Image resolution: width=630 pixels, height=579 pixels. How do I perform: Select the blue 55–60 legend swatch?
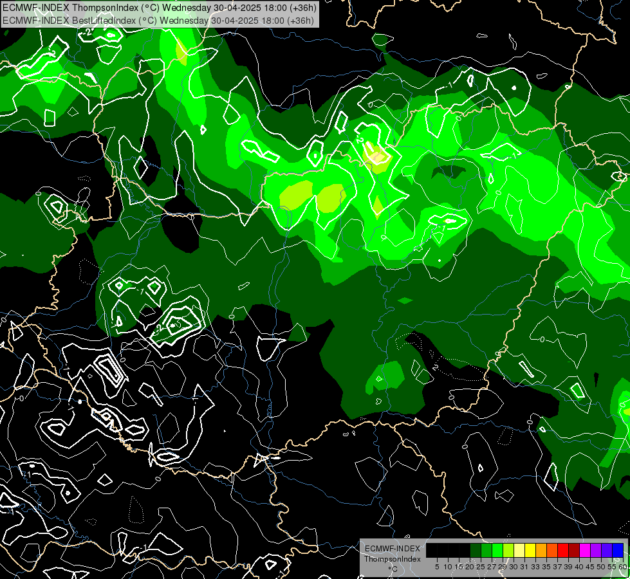click(x=618, y=550)
